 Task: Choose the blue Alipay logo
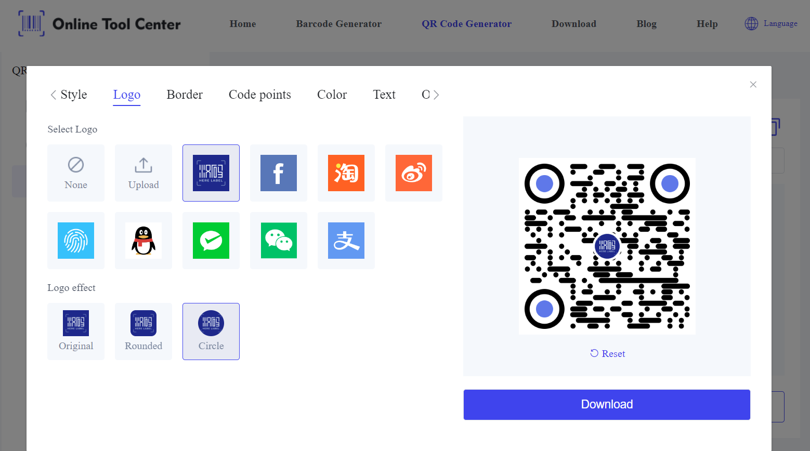pyautogui.click(x=346, y=241)
